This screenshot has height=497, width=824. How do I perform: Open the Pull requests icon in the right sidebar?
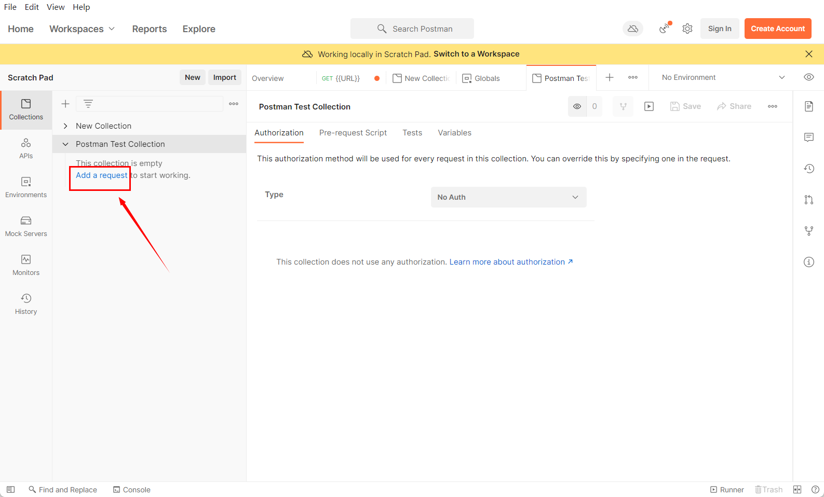click(x=809, y=200)
